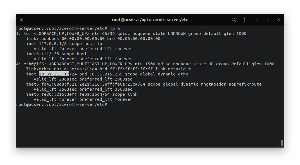Click the 'valid_lft 2968sec' text

[x=54, y=79]
